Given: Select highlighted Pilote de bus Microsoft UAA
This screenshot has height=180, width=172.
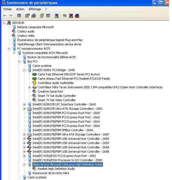Looking at the screenshot, I should pyautogui.click(x=67, y=164).
